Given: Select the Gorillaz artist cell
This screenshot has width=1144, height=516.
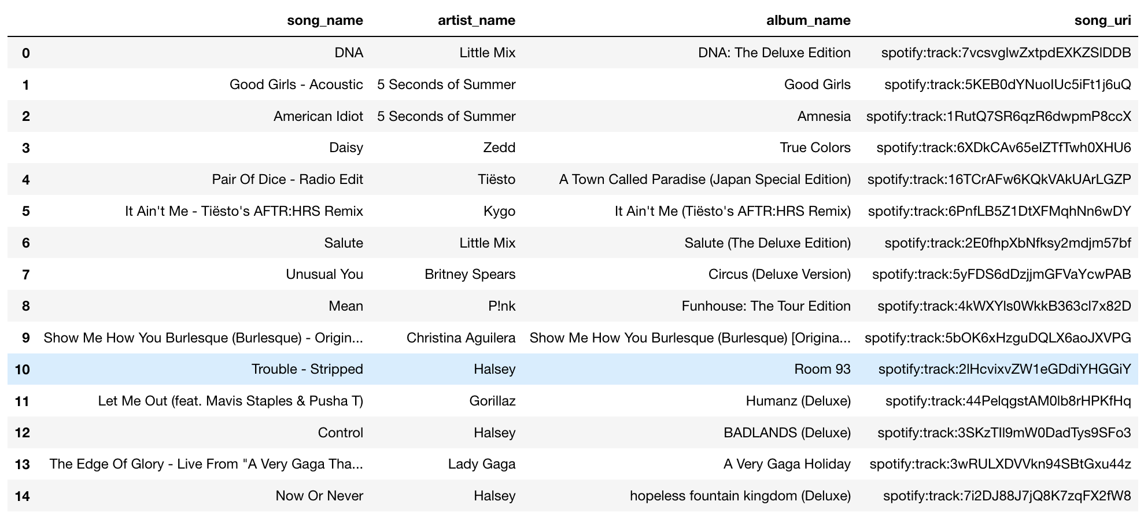Looking at the screenshot, I should 492,401.
